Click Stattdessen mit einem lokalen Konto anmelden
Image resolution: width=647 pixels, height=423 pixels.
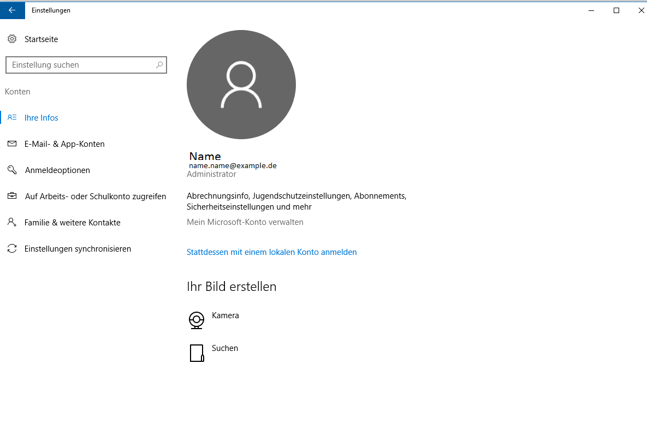click(x=271, y=252)
